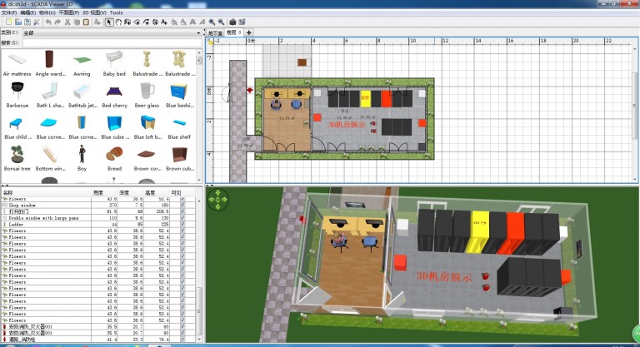Cut the selected objects
640x347 pixels.
[x=67, y=22]
